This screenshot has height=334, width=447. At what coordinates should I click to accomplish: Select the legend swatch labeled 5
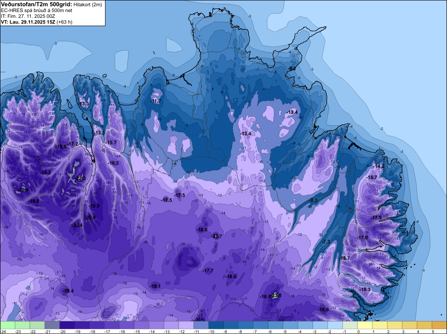pyautogui.click(x=439, y=325)
